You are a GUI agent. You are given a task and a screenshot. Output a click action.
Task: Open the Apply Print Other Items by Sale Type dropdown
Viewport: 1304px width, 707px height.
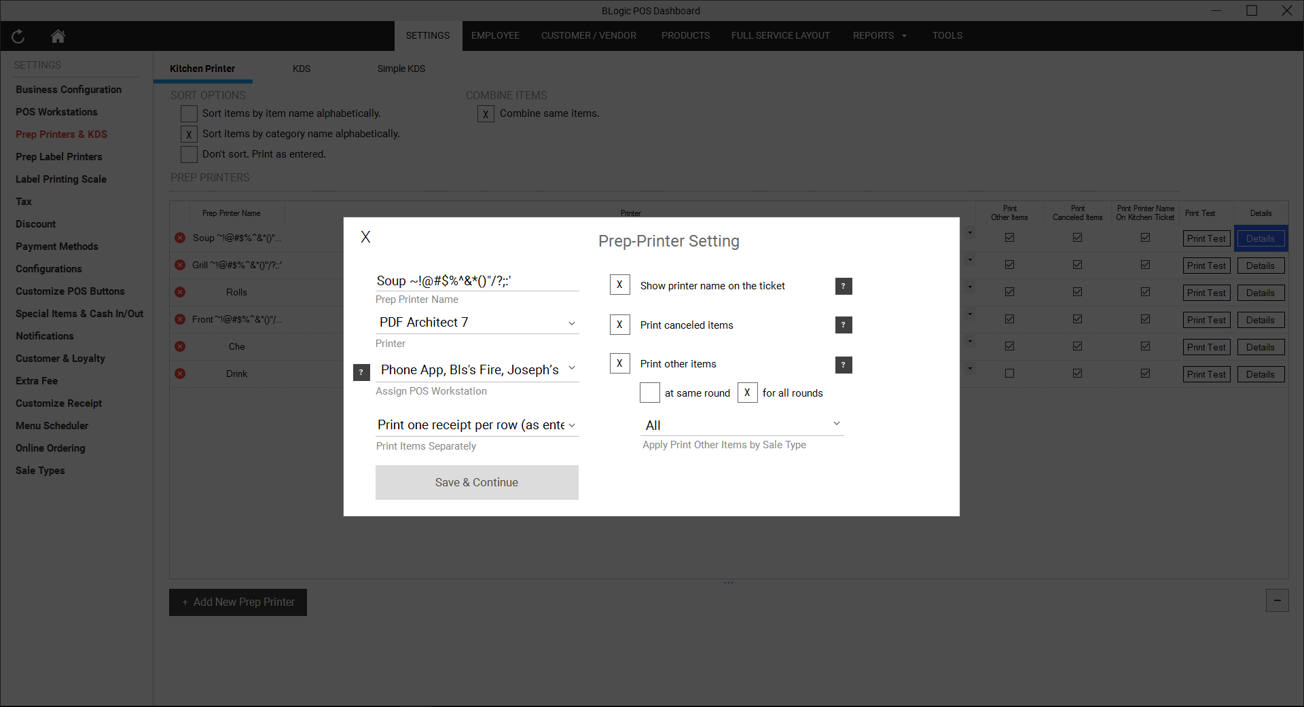pyautogui.click(x=742, y=425)
